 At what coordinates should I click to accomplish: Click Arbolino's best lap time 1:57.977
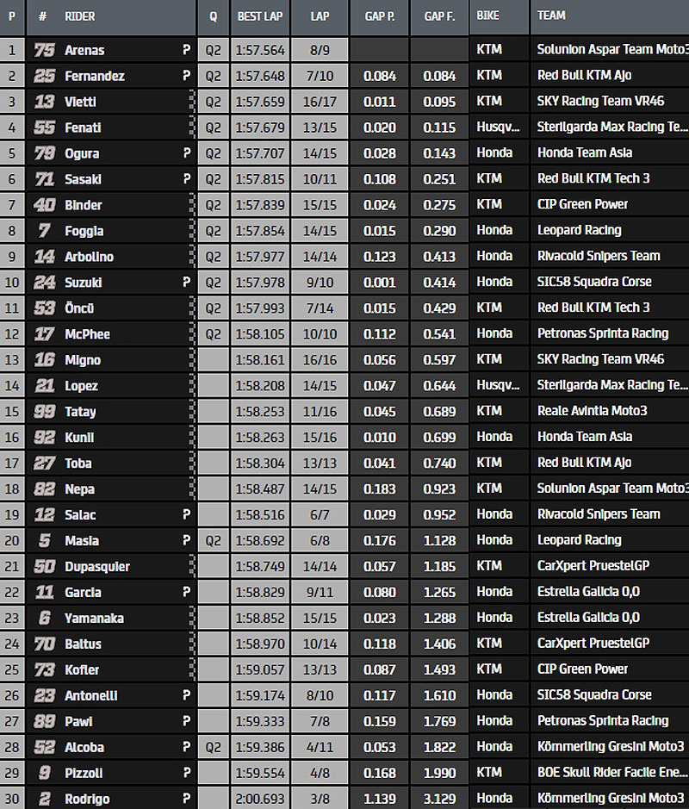(x=259, y=257)
